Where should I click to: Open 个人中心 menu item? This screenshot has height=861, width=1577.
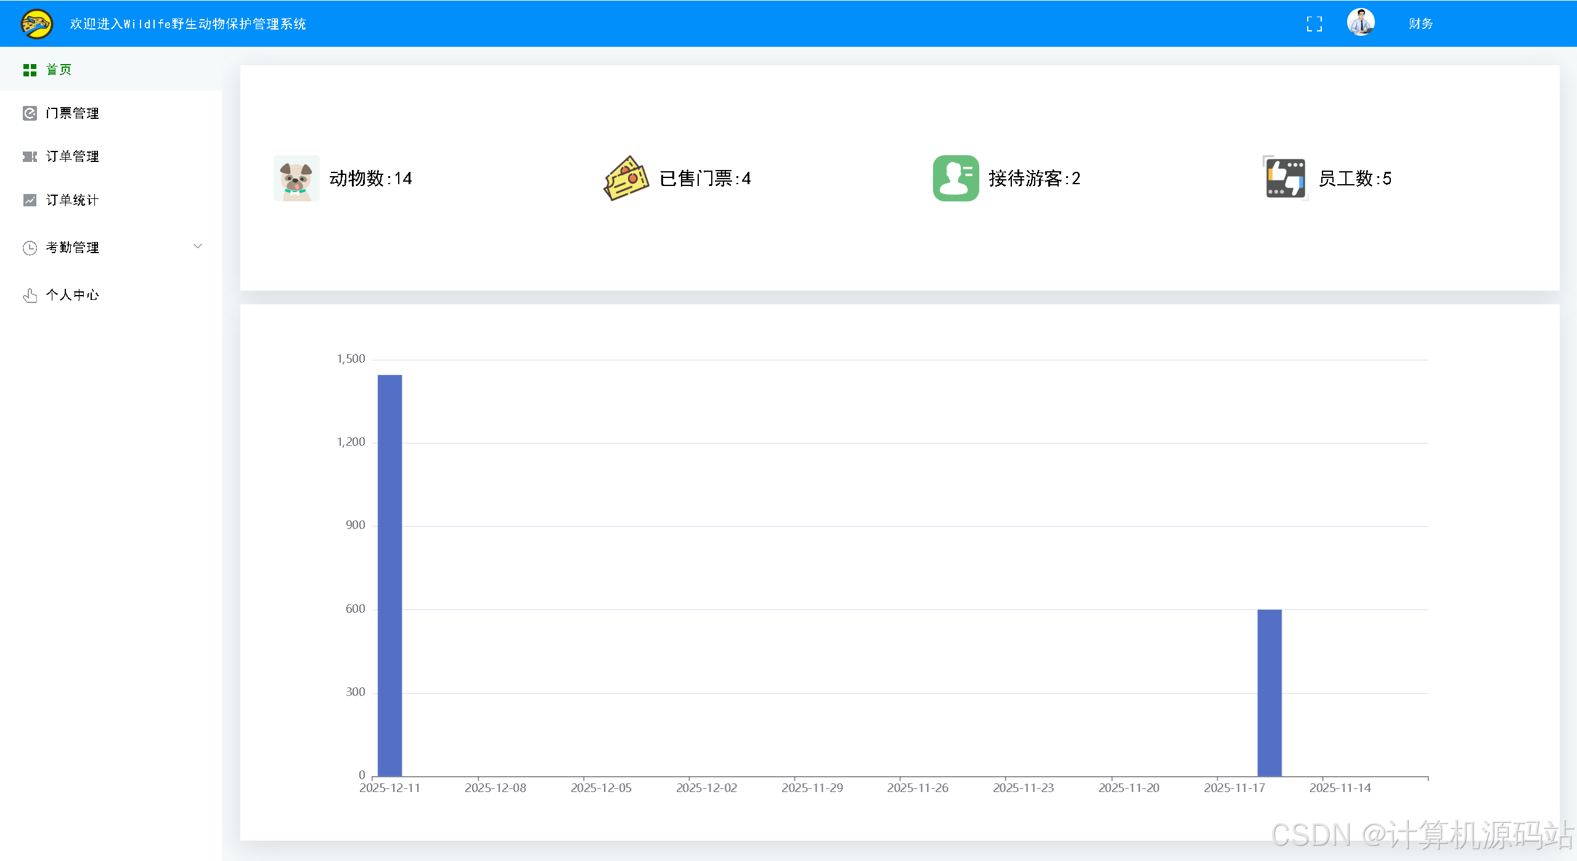[111, 295]
